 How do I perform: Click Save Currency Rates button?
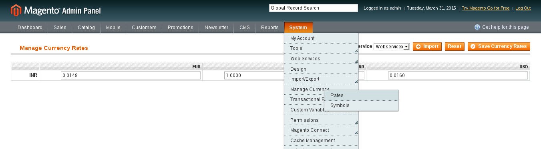point(499,47)
